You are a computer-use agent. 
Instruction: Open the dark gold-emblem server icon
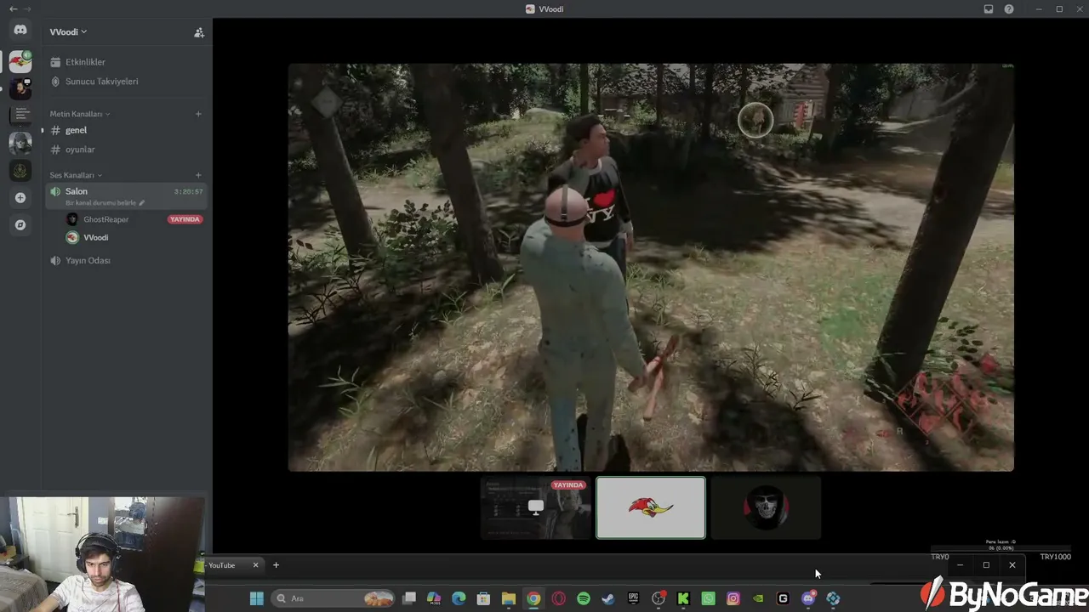pos(20,170)
